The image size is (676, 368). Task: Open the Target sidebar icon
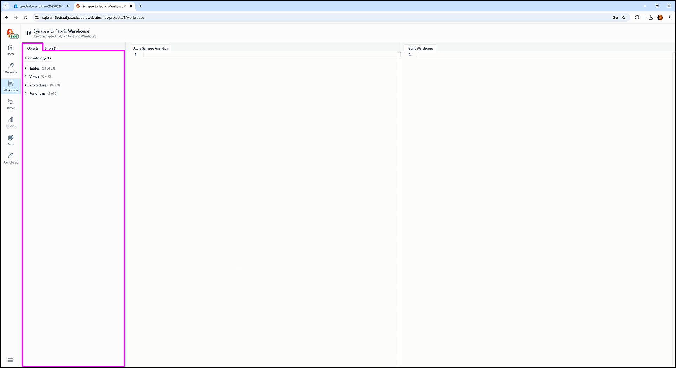point(11,102)
